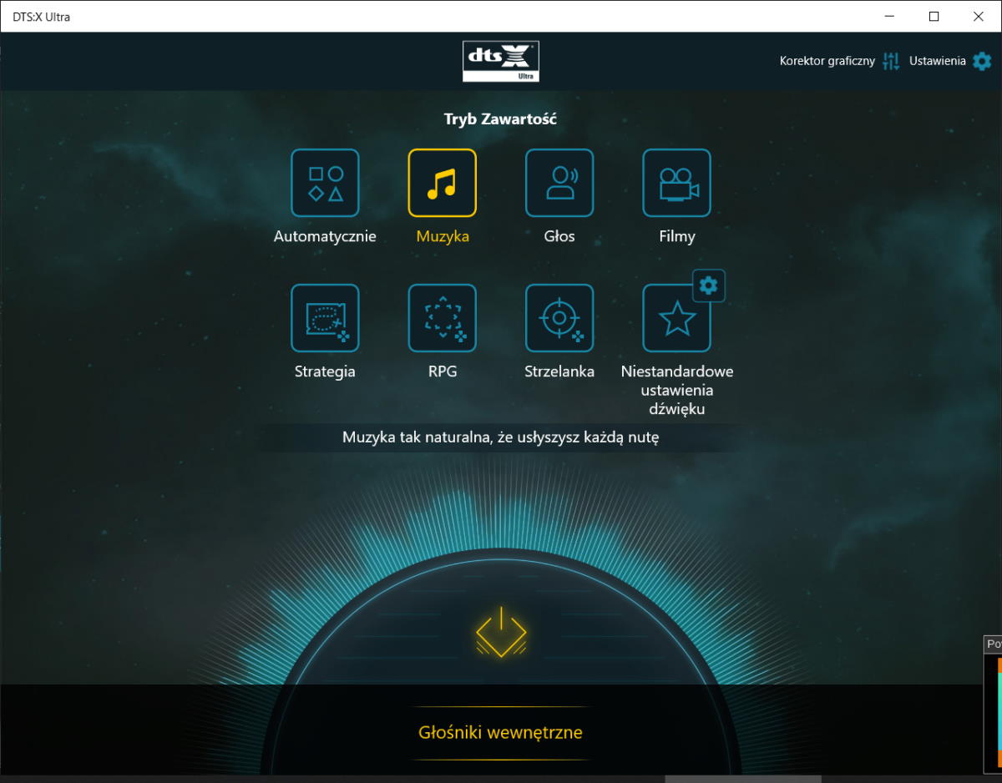Pick the Filmy camera mode icon
The height and width of the screenshot is (783, 1002).
pos(676,183)
